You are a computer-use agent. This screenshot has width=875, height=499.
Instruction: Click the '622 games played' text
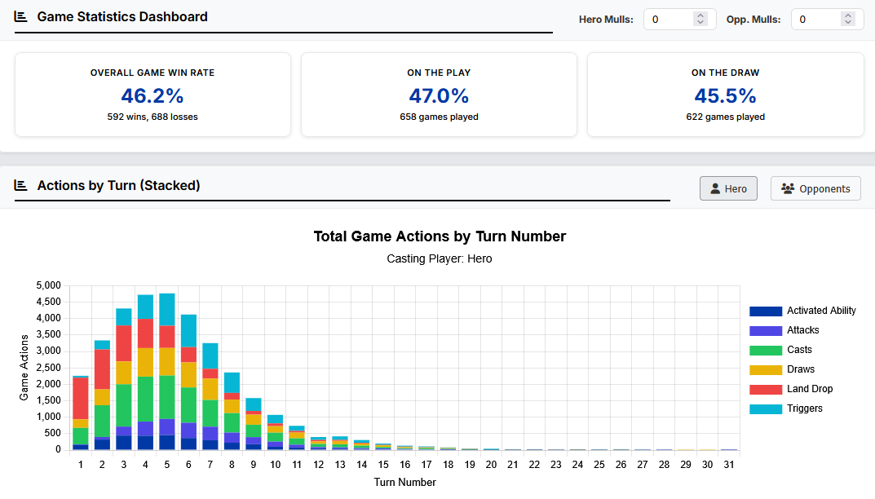(726, 117)
